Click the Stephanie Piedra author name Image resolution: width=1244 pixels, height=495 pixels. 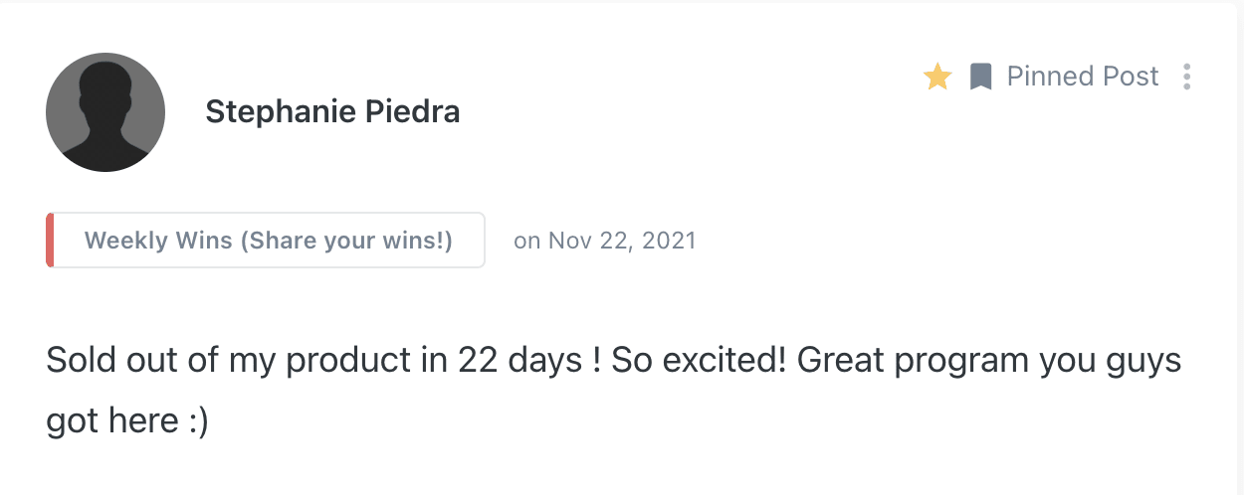point(332,111)
